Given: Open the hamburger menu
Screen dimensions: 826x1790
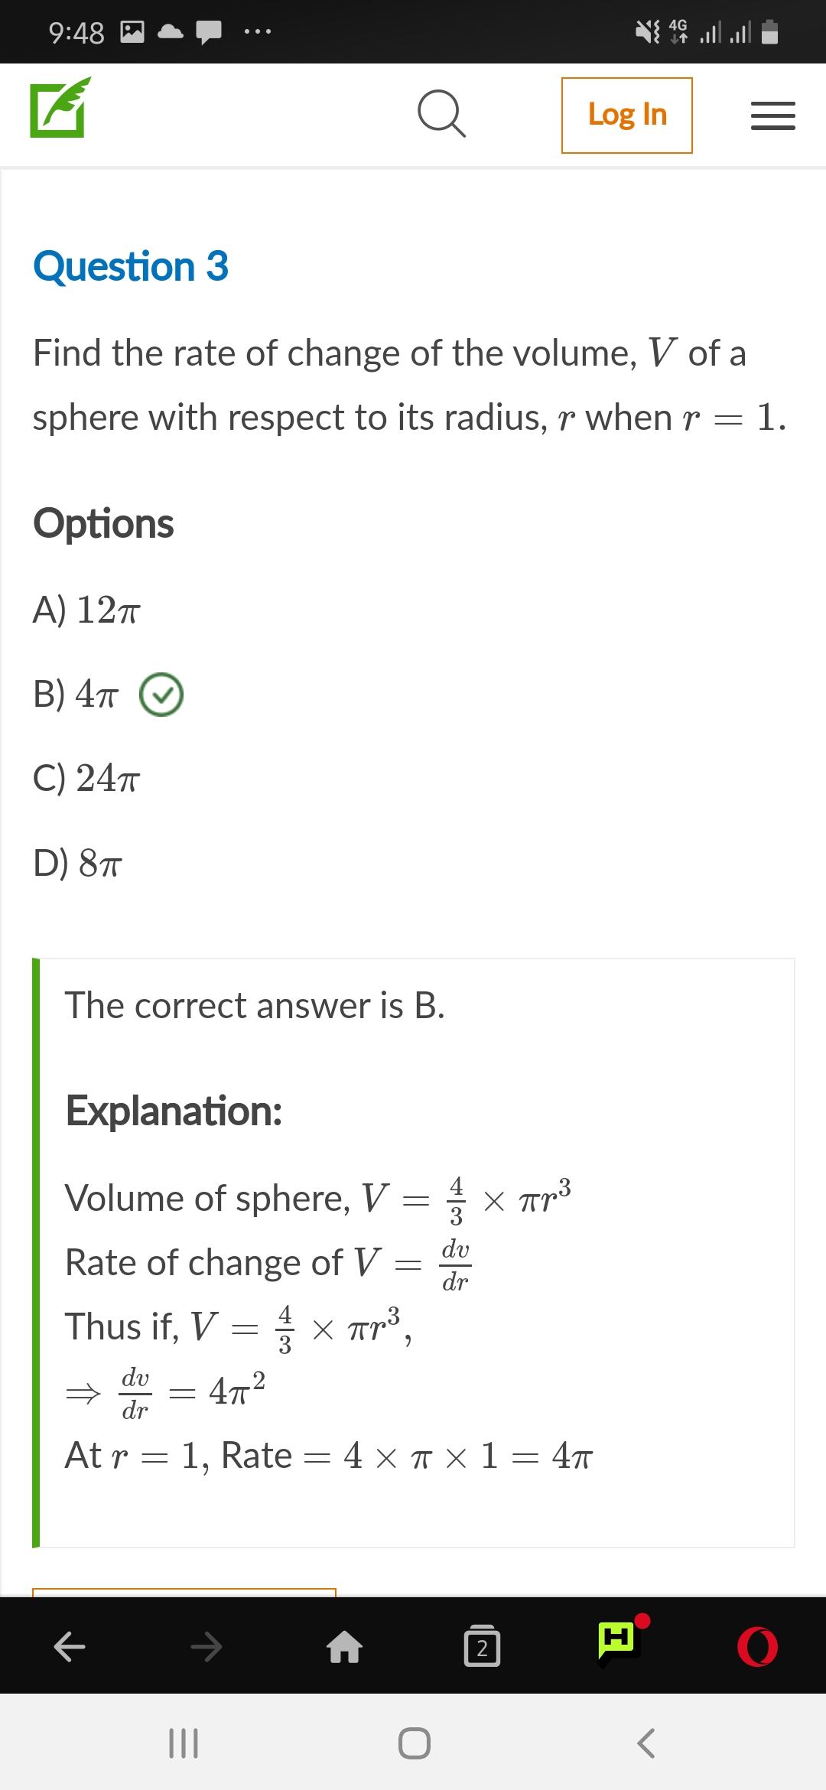Looking at the screenshot, I should 772,116.
